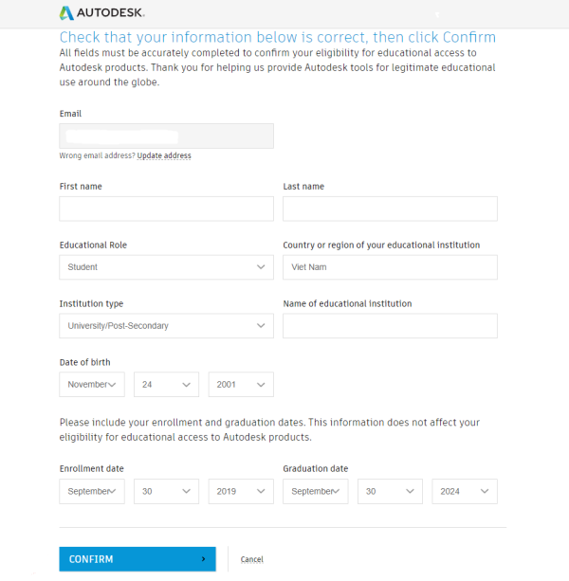Click the Update address link
The width and height of the screenshot is (569, 581).
click(164, 155)
